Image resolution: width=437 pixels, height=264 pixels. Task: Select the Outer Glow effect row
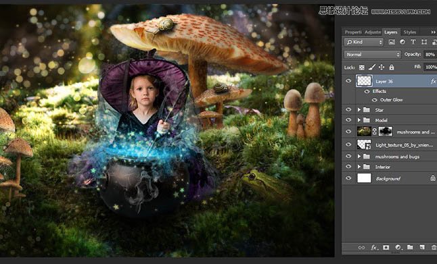[x=391, y=100]
